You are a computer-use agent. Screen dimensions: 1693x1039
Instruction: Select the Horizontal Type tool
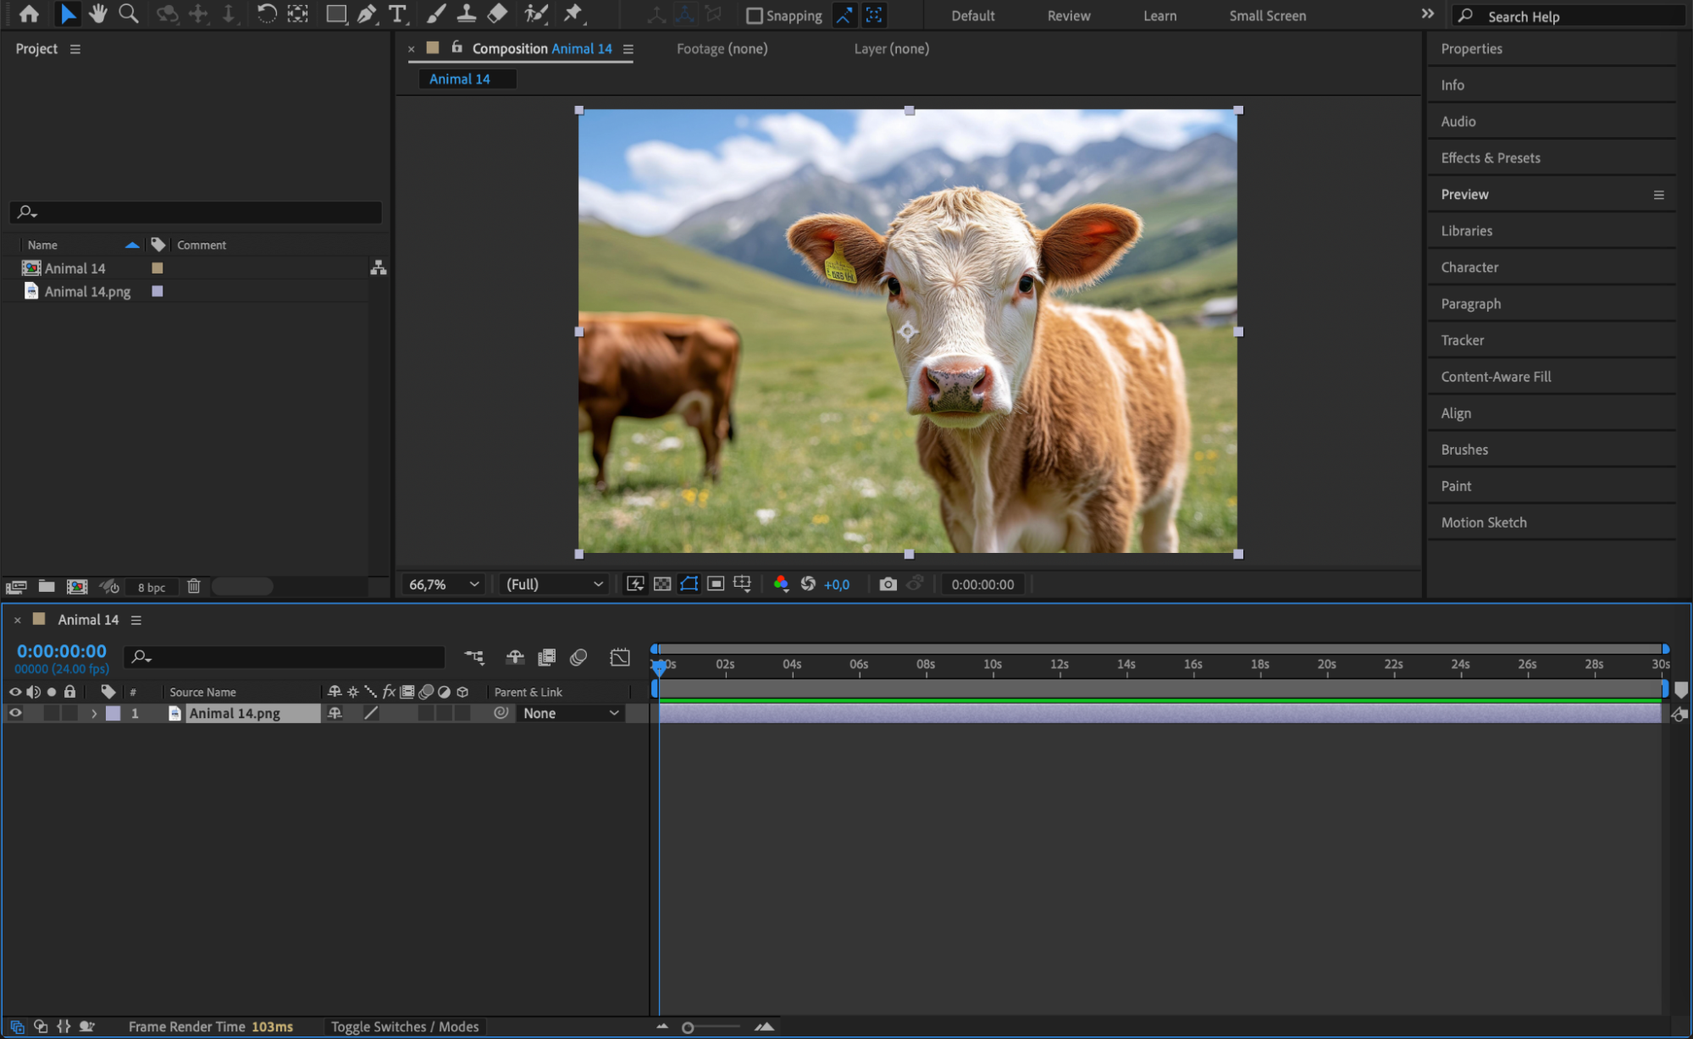point(396,14)
